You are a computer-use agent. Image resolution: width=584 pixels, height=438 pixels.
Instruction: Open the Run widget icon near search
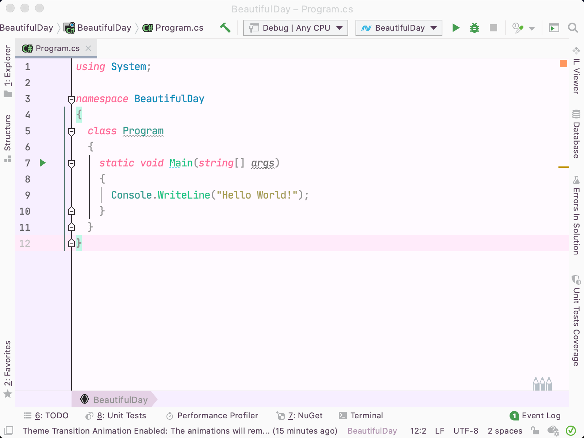(x=554, y=28)
